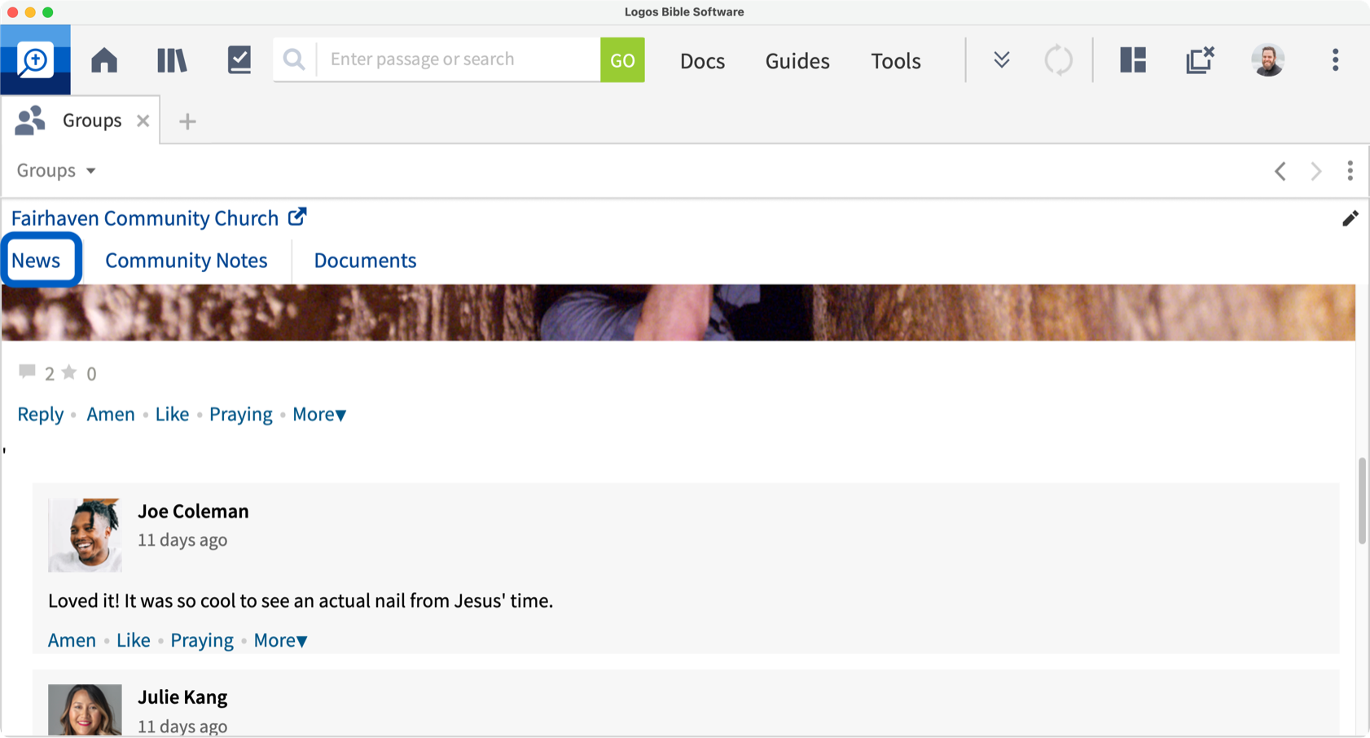Click Amen on Joe Coleman's comment

(x=72, y=640)
